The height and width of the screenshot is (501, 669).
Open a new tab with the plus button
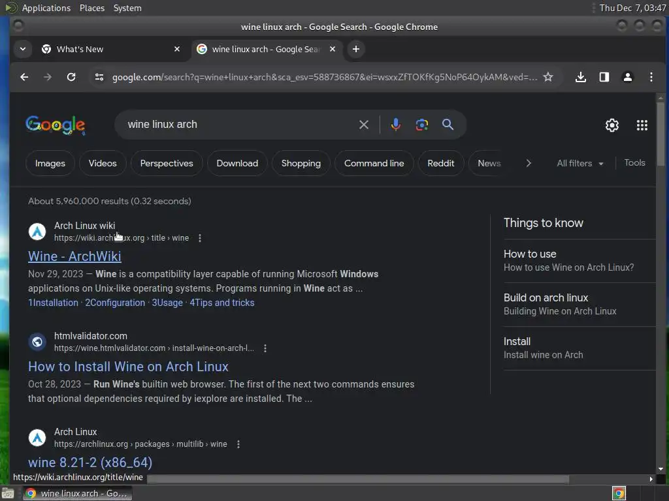point(356,49)
